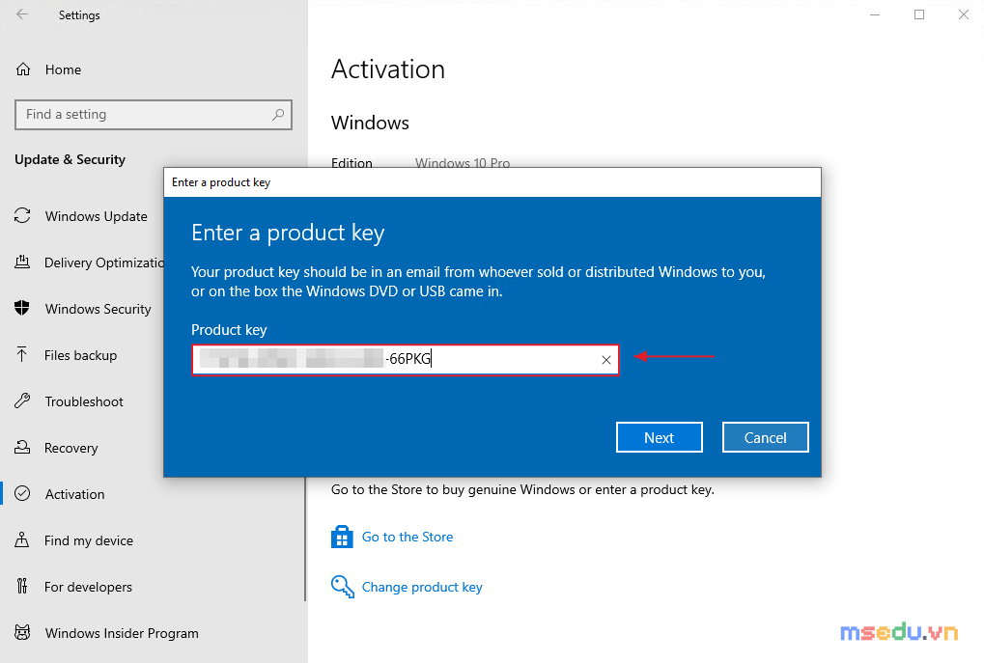
Task: Select the Files backup arrow icon
Action: point(22,354)
